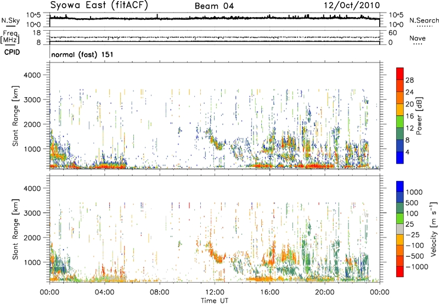Click the 'N.Sky' legend label
The image size is (439, 304).
(x=10, y=20)
